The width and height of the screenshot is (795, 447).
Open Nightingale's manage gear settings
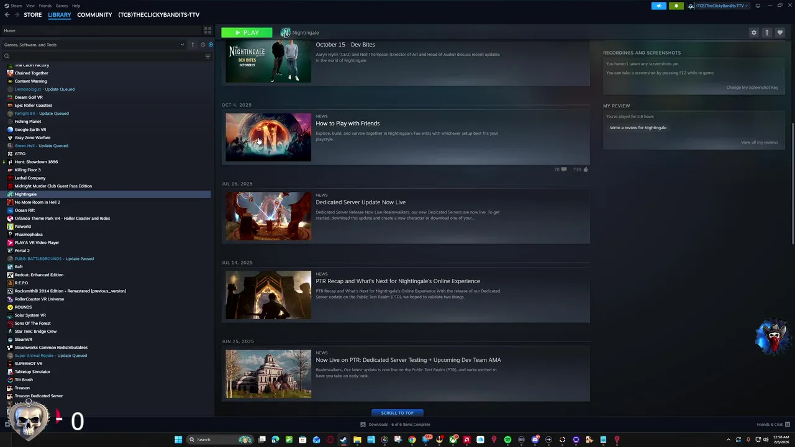(754, 32)
